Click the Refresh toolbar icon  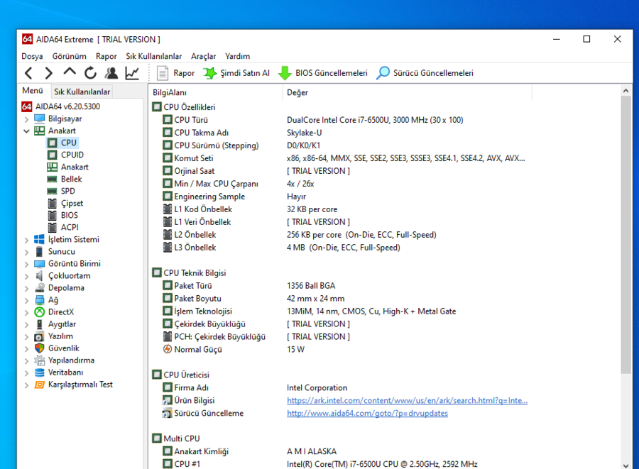pos(90,73)
